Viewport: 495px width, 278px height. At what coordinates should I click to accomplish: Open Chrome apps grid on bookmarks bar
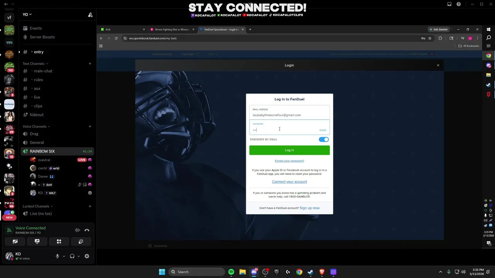tap(101, 46)
